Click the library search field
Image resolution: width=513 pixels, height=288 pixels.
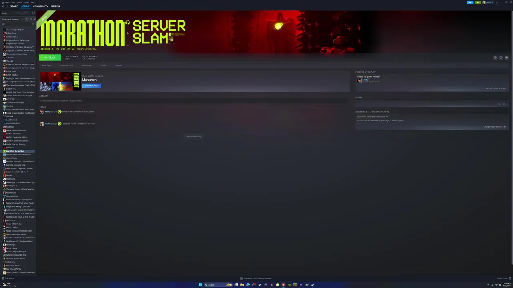(x=16, y=24)
